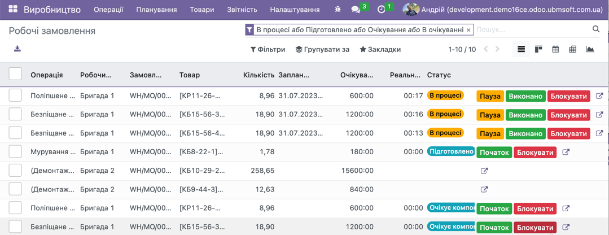The height and width of the screenshot is (235, 609).
Task: Open the Товари menu
Action: [202, 10]
